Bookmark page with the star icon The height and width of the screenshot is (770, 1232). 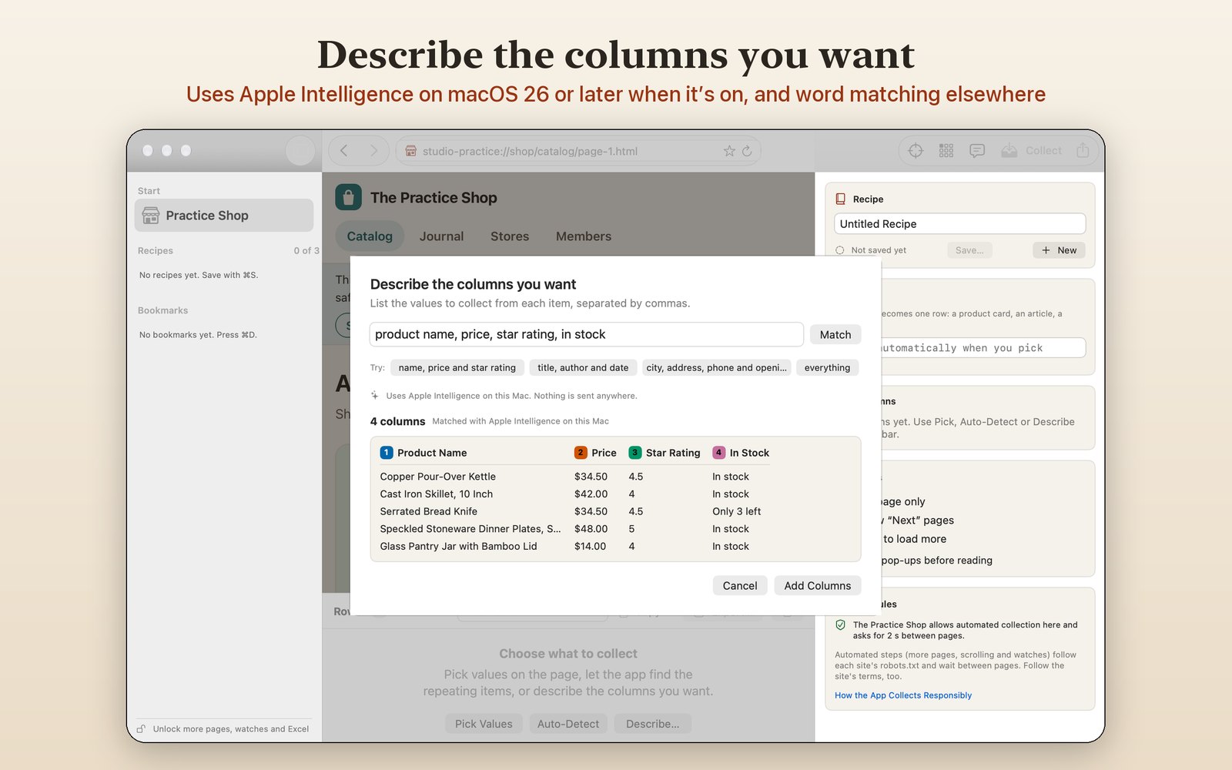(x=729, y=151)
